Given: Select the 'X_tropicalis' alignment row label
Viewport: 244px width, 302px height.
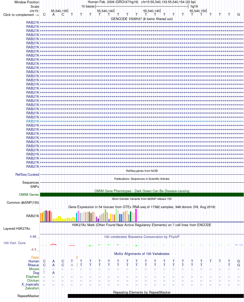Looking at the screenshot, I should coord(30,284).
